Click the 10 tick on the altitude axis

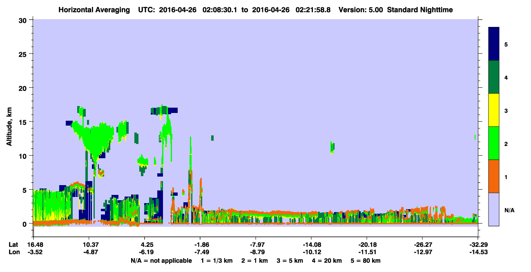[x=23, y=156]
